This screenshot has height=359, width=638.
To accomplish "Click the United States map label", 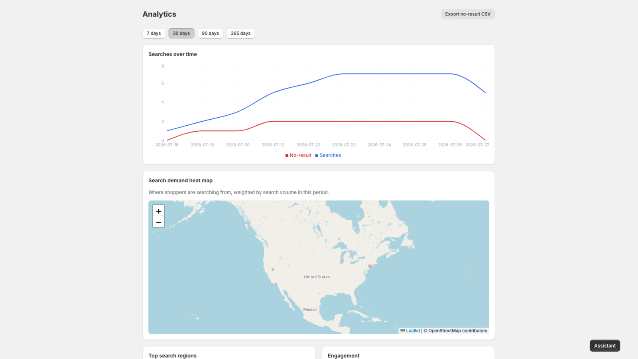I will [x=317, y=277].
